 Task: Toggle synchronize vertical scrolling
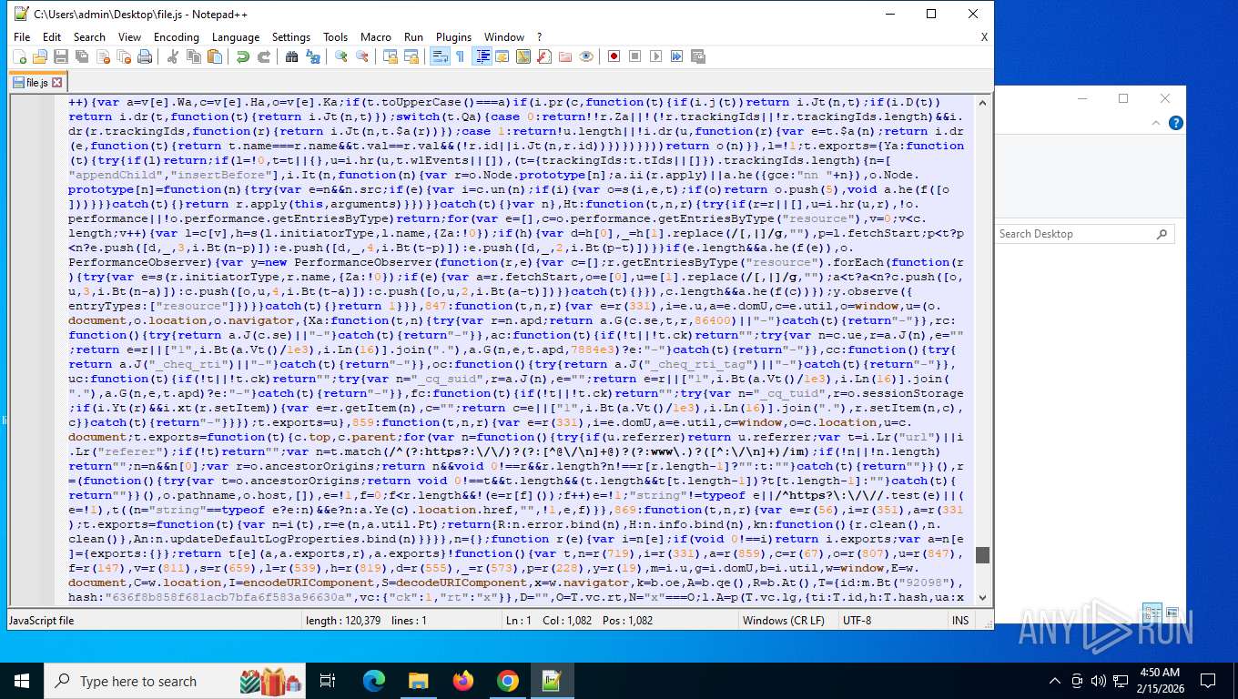click(390, 56)
